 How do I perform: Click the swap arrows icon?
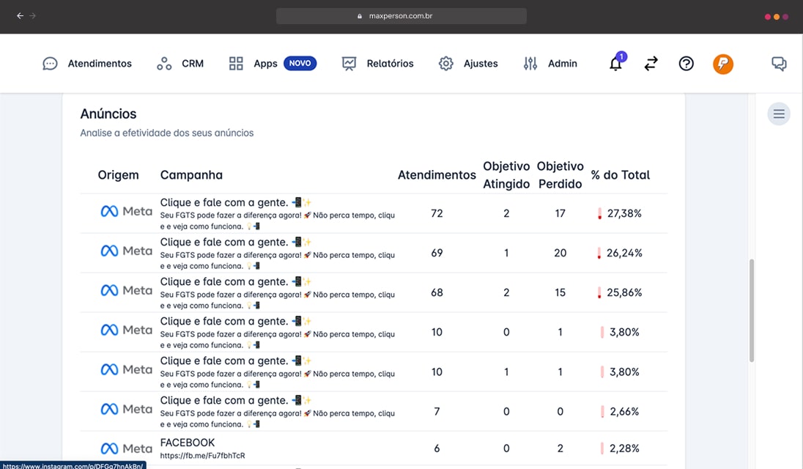(651, 64)
